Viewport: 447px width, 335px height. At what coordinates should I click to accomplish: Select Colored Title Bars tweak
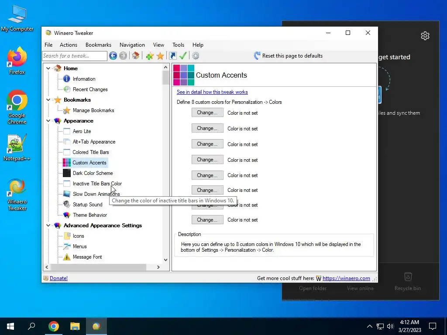tap(91, 152)
